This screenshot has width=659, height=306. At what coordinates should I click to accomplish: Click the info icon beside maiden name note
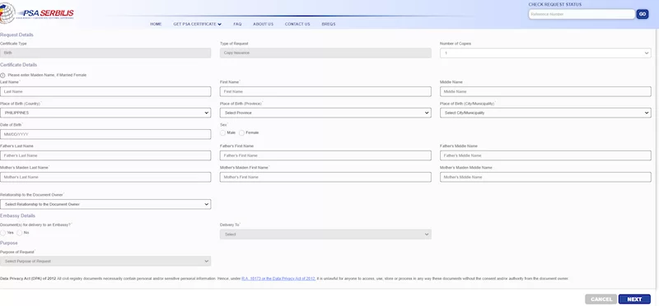pos(2,75)
